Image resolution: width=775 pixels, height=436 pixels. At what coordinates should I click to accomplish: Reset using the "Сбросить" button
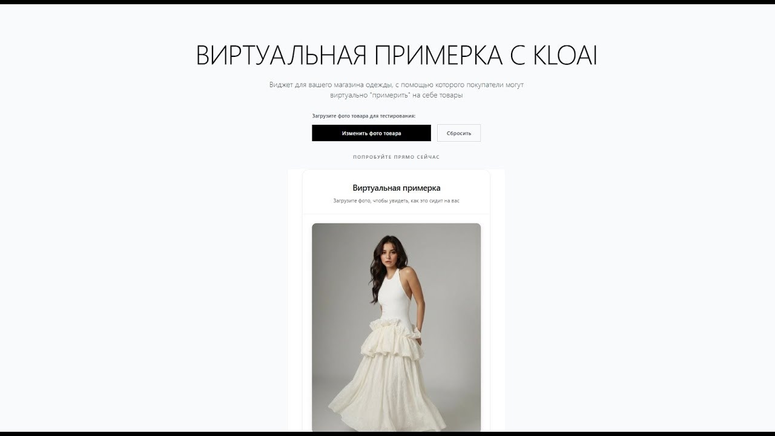coord(459,133)
